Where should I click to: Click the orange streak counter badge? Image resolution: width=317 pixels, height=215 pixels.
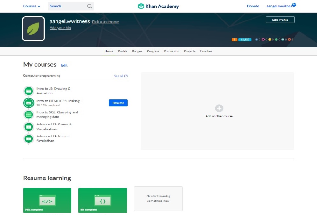[x=235, y=39]
